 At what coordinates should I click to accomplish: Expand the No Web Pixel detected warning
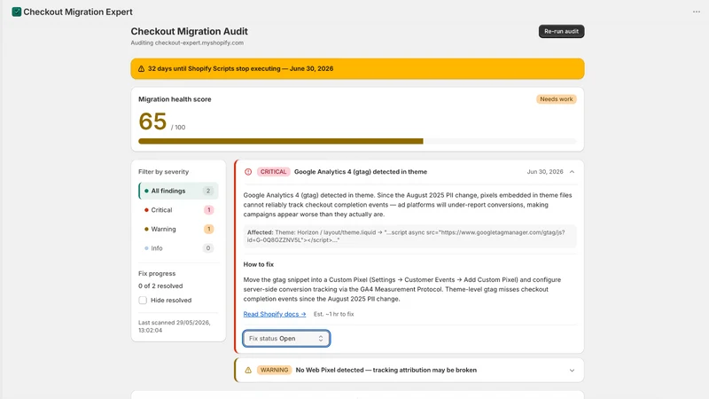click(572, 370)
